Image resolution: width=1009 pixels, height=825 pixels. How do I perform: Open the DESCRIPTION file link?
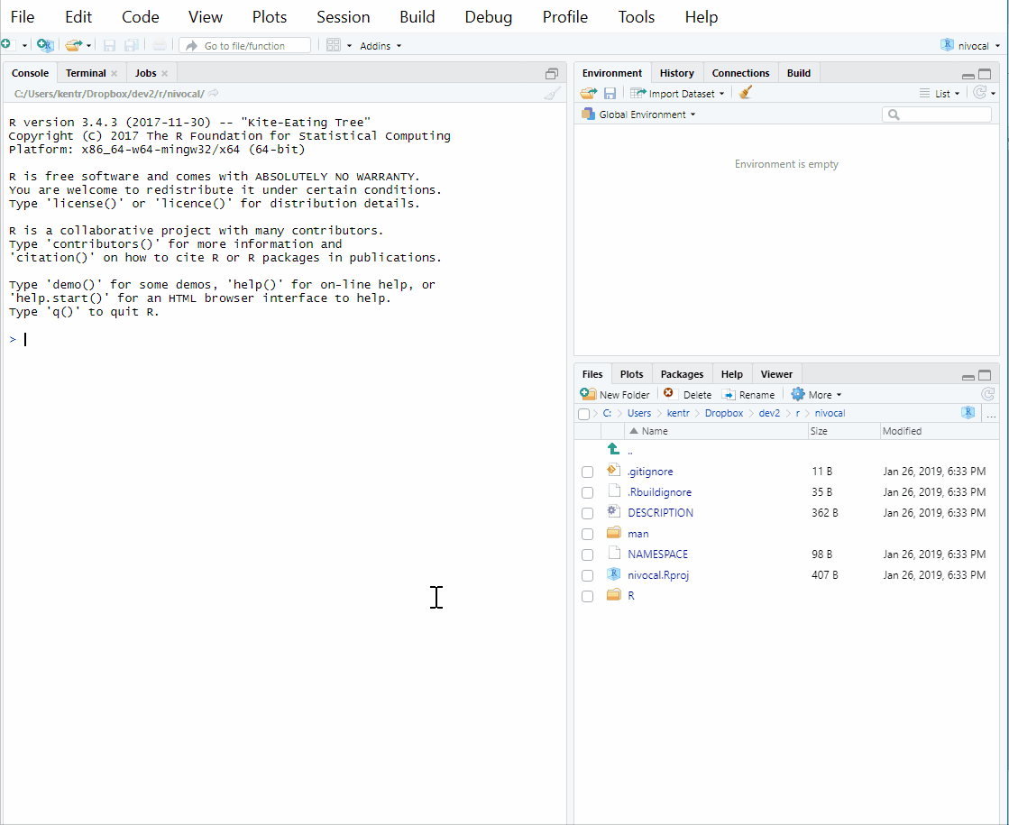[660, 513]
